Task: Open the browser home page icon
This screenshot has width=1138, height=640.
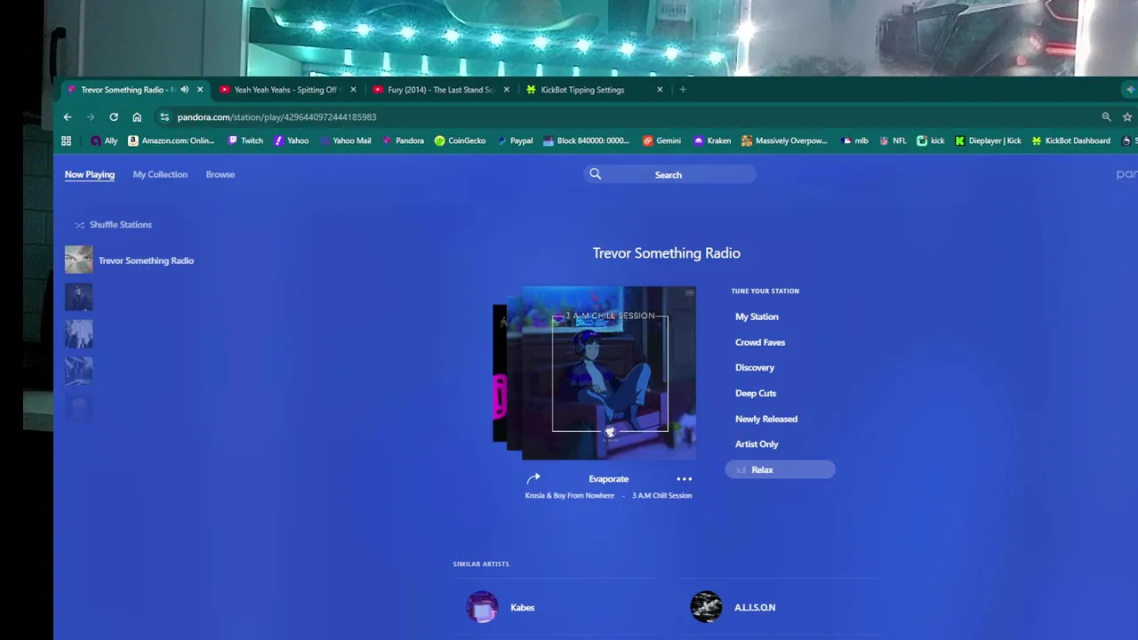Action: (137, 116)
